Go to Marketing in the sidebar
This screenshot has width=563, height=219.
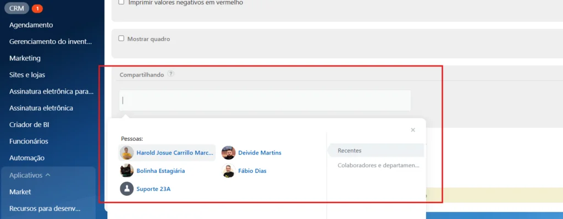pyautogui.click(x=25, y=58)
